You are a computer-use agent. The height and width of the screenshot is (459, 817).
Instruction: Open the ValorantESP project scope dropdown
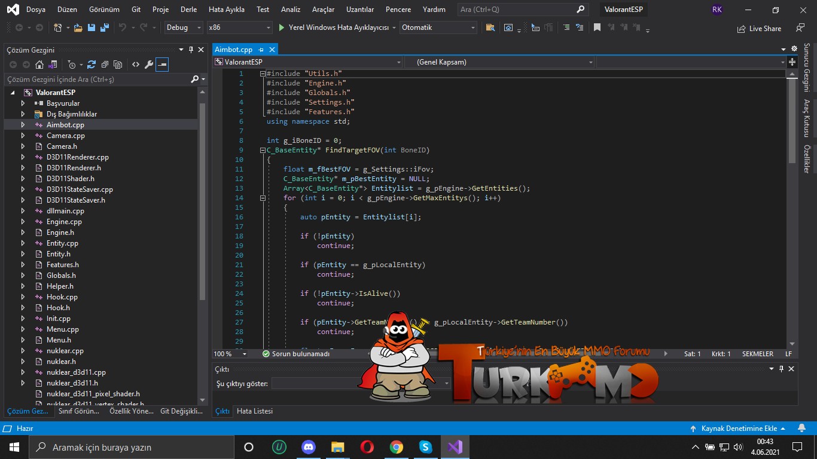307,62
